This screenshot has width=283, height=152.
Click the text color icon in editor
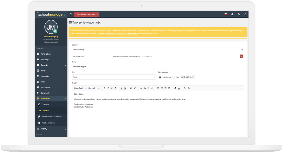click(121, 88)
